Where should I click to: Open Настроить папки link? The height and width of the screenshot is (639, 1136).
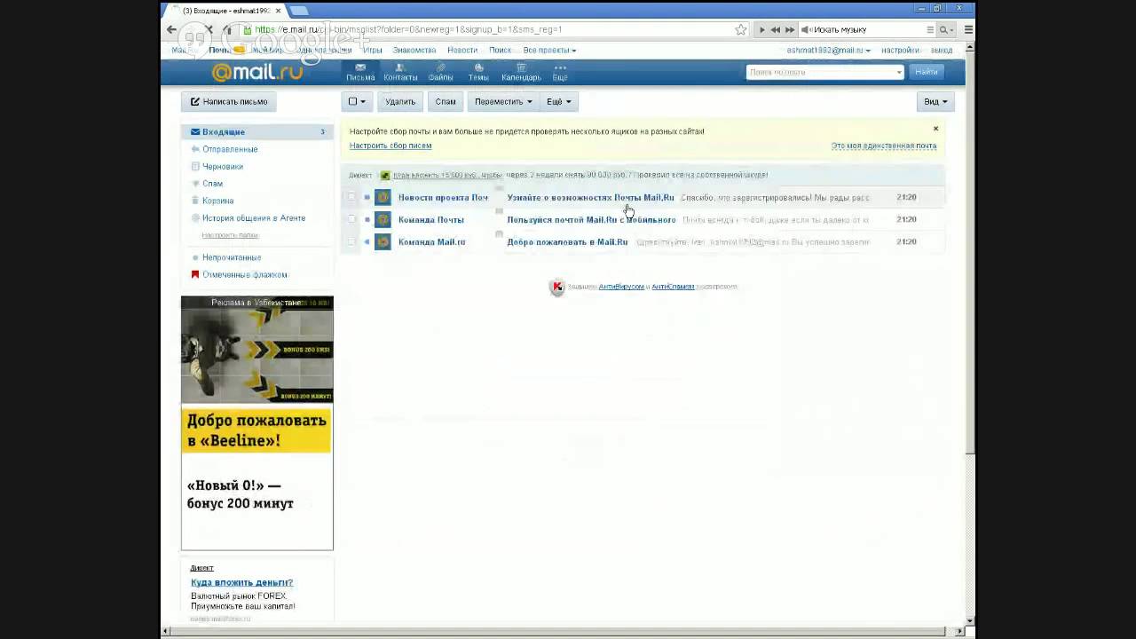click(230, 235)
